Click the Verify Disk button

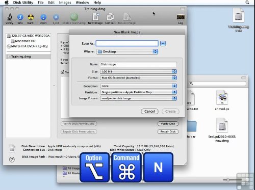click(x=168, y=124)
